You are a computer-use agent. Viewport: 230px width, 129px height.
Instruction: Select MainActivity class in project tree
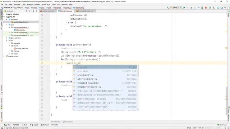(20, 30)
